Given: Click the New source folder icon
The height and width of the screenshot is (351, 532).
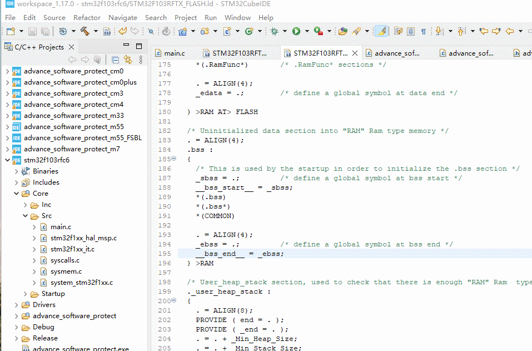Looking at the screenshot, I should [x=205, y=32].
